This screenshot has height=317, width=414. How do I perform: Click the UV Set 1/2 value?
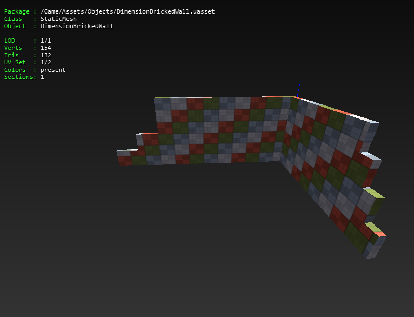tap(46, 62)
